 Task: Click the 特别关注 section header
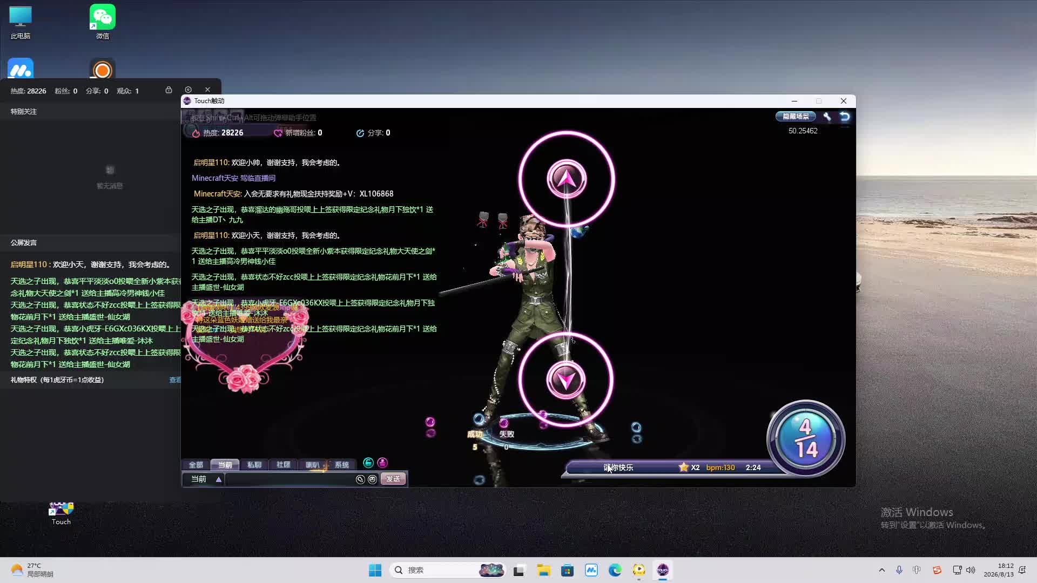tap(24, 112)
